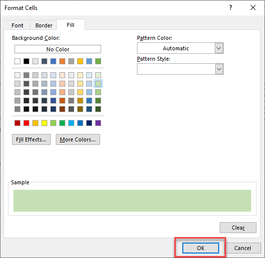Image resolution: width=265 pixels, height=258 pixels.
Task: Choose medium blue standard color swatch
Action: click(x=80, y=123)
